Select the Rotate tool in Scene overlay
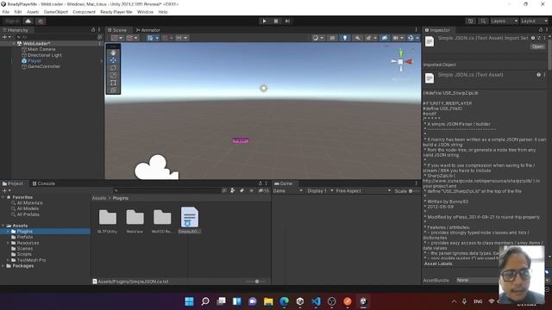This screenshot has height=310, width=552. [113, 67]
